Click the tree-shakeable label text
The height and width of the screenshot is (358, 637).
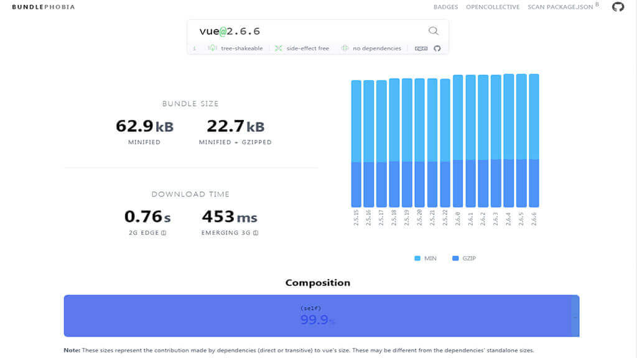tap(242, 48)
